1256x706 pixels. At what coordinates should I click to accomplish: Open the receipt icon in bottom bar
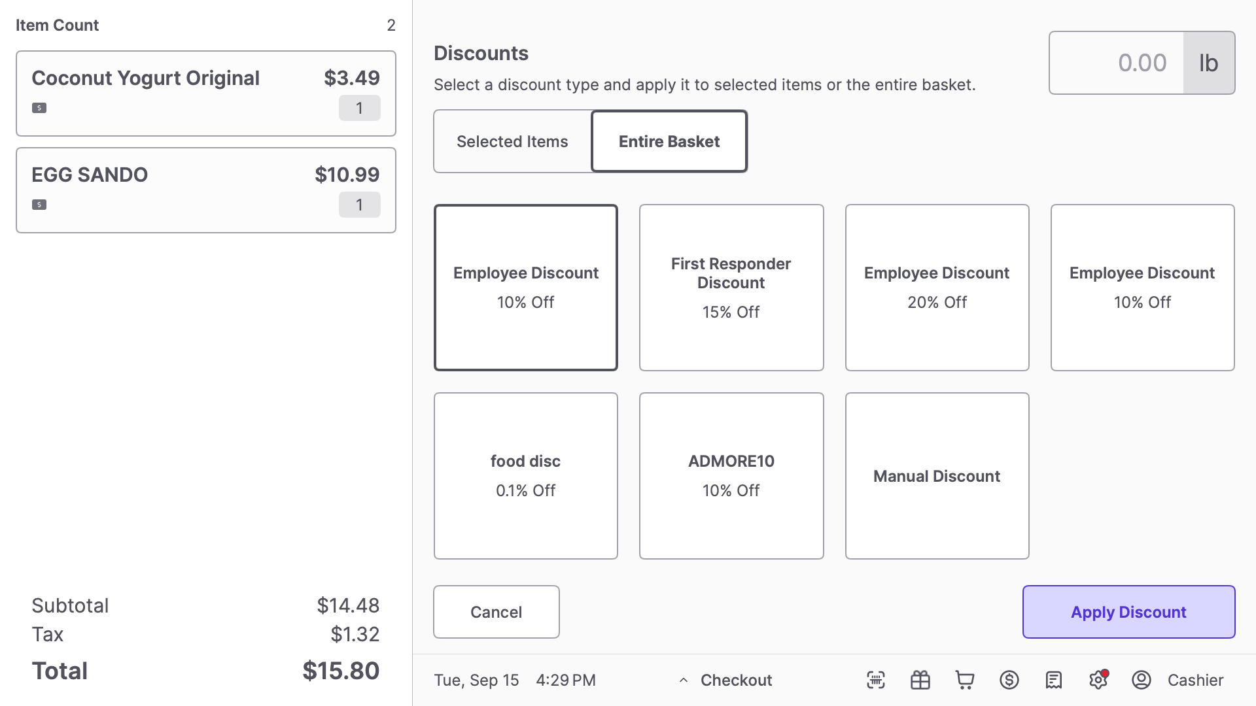pos(1054,680)
